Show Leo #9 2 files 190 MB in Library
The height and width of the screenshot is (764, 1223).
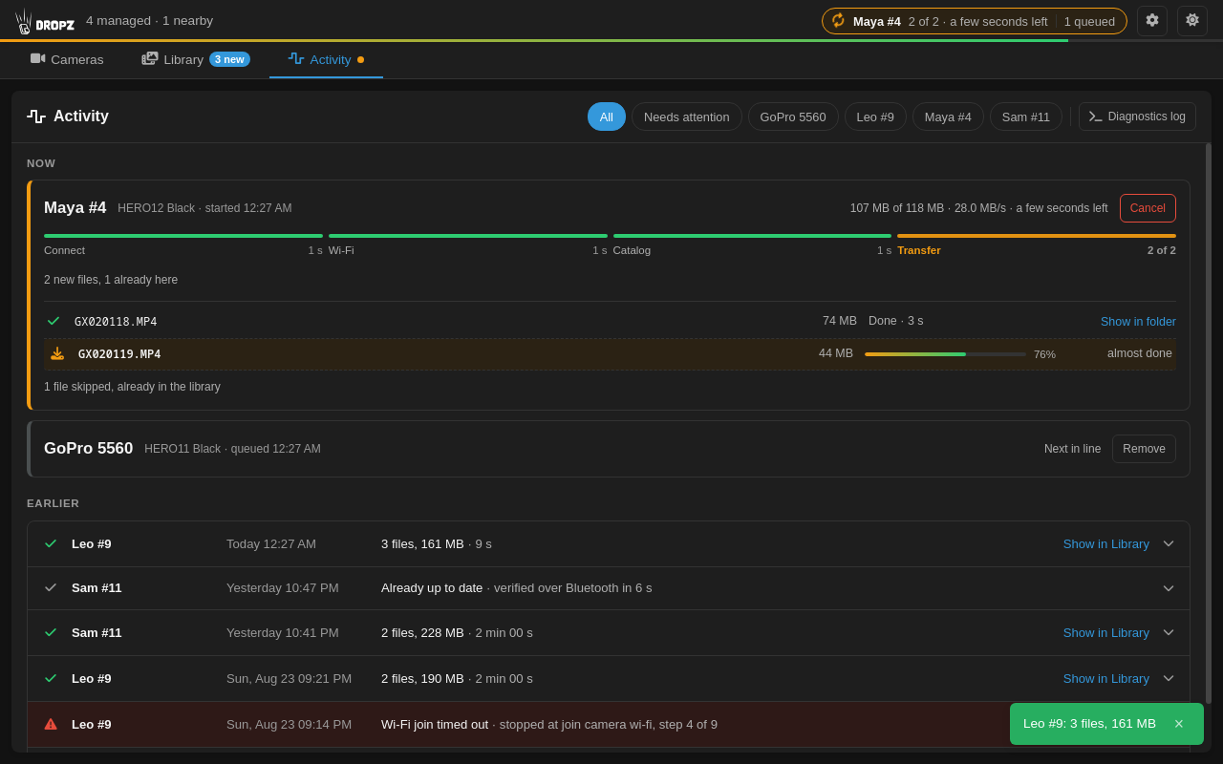(1106, 678)
